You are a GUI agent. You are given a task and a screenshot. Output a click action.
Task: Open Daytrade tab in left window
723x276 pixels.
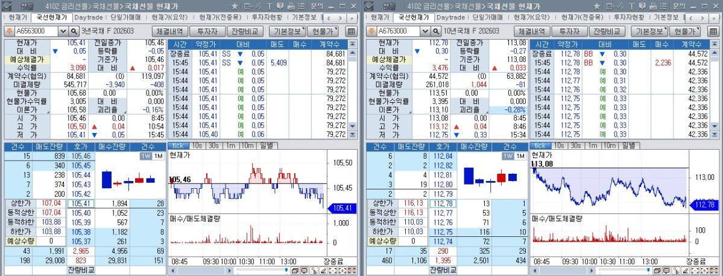pyautogui.click(x=89, y=17)
